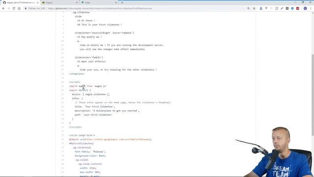Open the Chrome three-dot menu
Screen dimensions: 314x177
[x=311, y=8]
